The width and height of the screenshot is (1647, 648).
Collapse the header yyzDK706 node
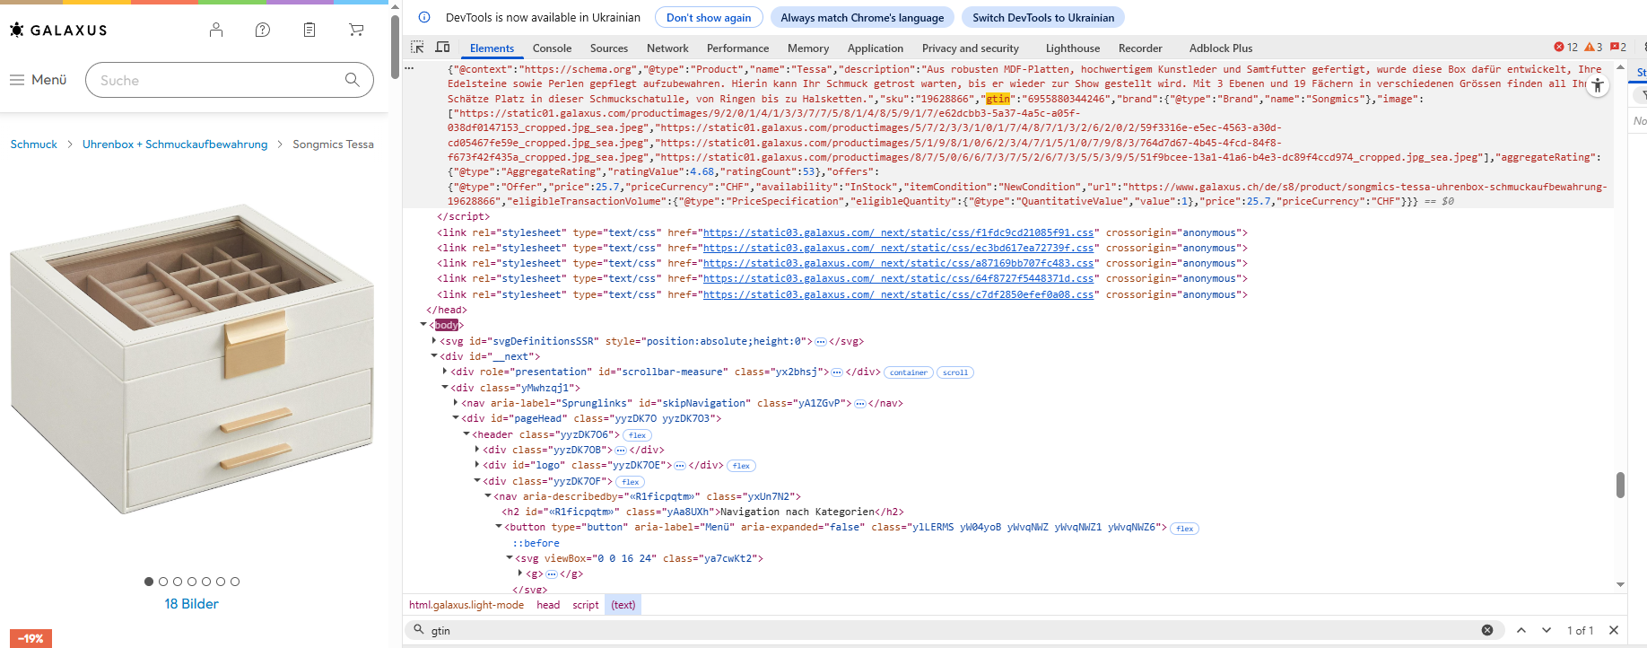(466, 434)
